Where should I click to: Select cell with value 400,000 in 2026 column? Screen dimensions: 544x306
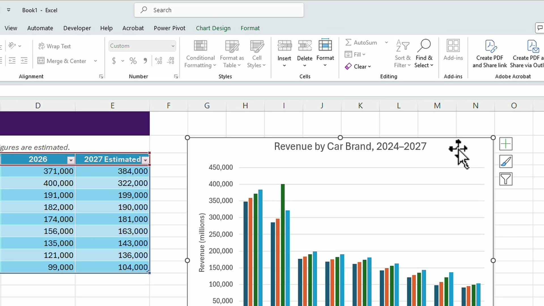(x=38, y=183)
